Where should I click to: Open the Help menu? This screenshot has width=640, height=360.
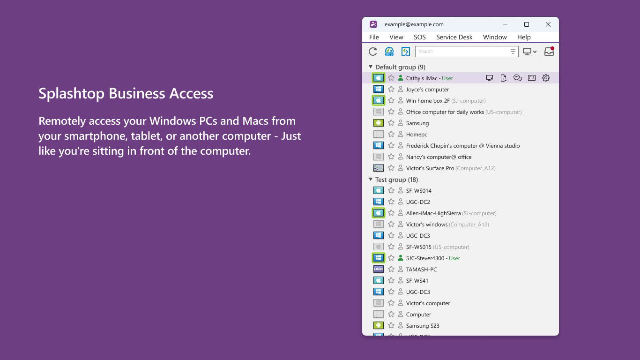[524, 37]
